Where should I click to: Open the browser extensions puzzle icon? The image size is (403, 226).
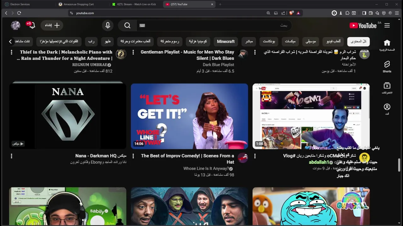(347, 13)
